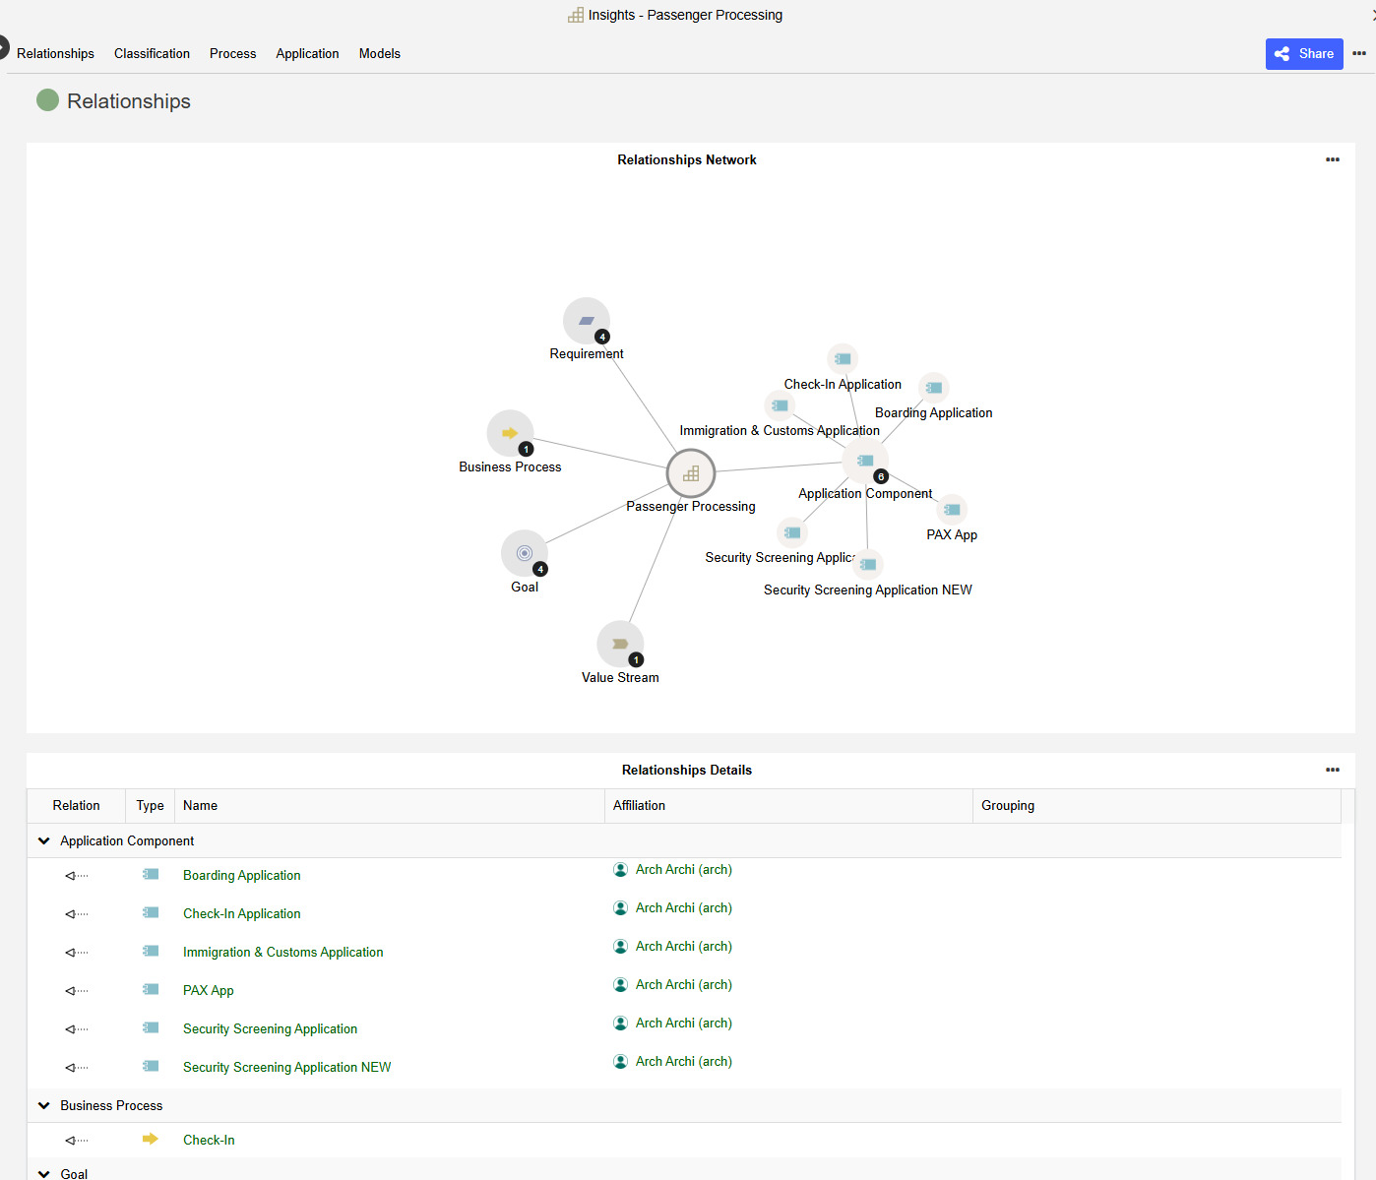Open the Models tab
Image resolution: width=1376 pixels, height=1180 pixels.
379,54
